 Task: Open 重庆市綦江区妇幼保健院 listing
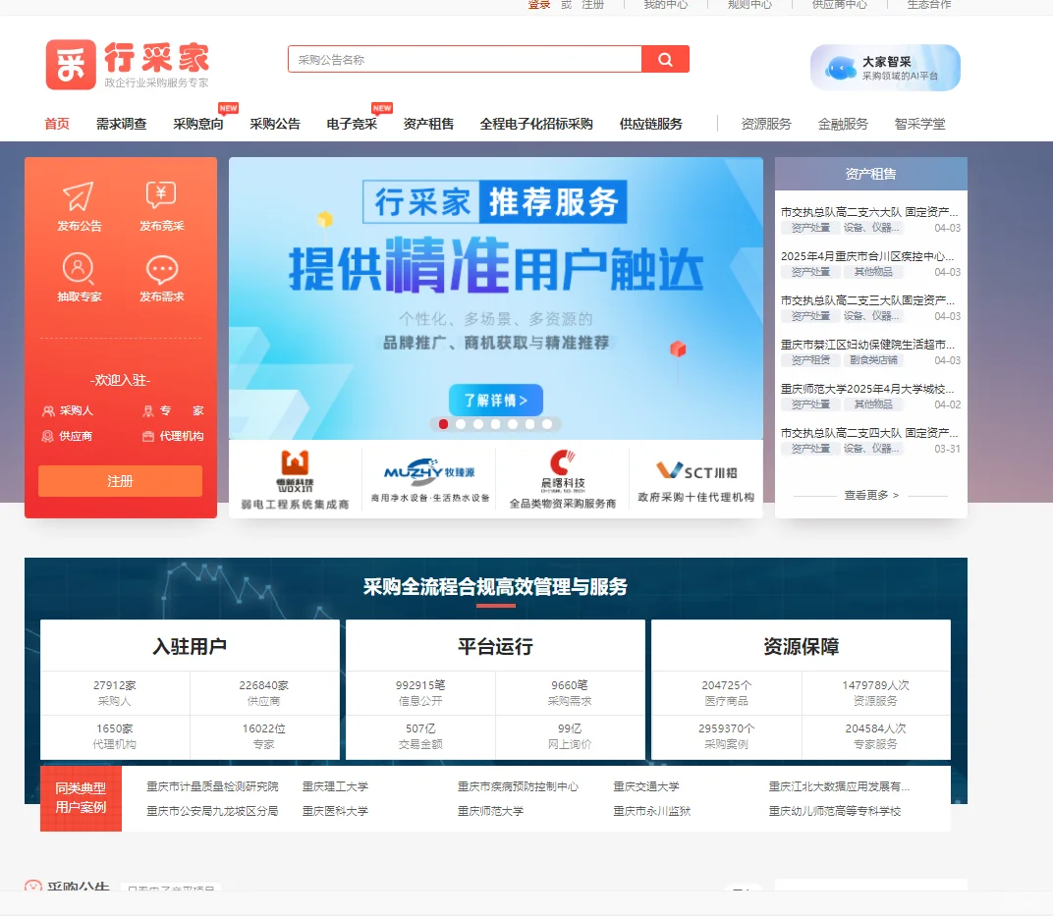point(867,345)
